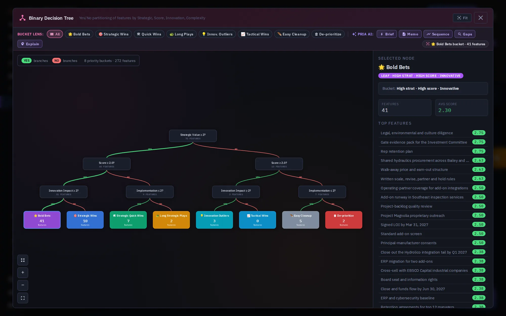Toggle the De-prioritize bucket lens
The image size is (506, 316).
pos(328,34)
